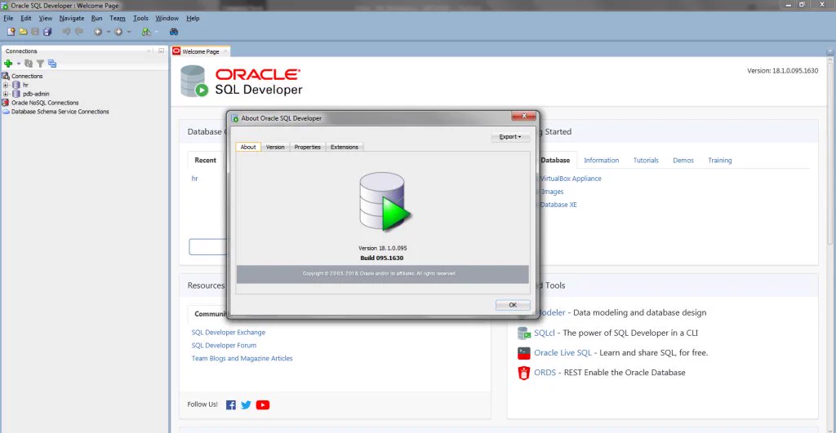Click the recent hr connection link
836x433 pixels.
(194, 179)
